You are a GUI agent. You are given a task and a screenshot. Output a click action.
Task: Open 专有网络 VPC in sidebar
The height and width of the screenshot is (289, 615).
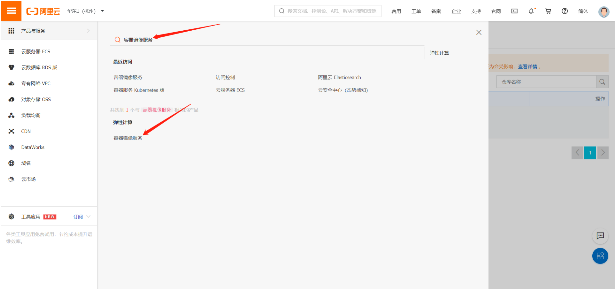(x=36, y=84)
